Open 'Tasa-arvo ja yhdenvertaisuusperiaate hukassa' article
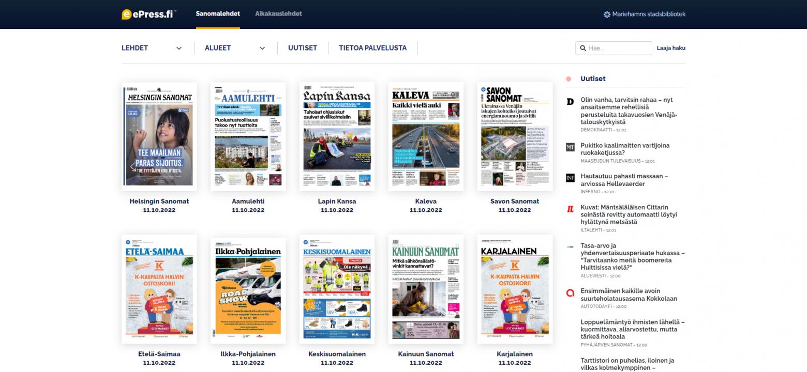This screenshot has height=372, width=807. (633, 257)
